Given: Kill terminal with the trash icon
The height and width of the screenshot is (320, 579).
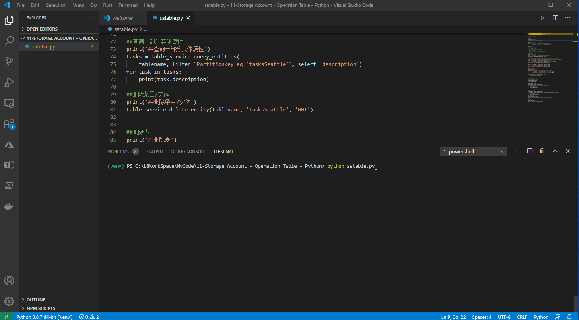Looking at the screenshot, I should click(x=542, y=151).
